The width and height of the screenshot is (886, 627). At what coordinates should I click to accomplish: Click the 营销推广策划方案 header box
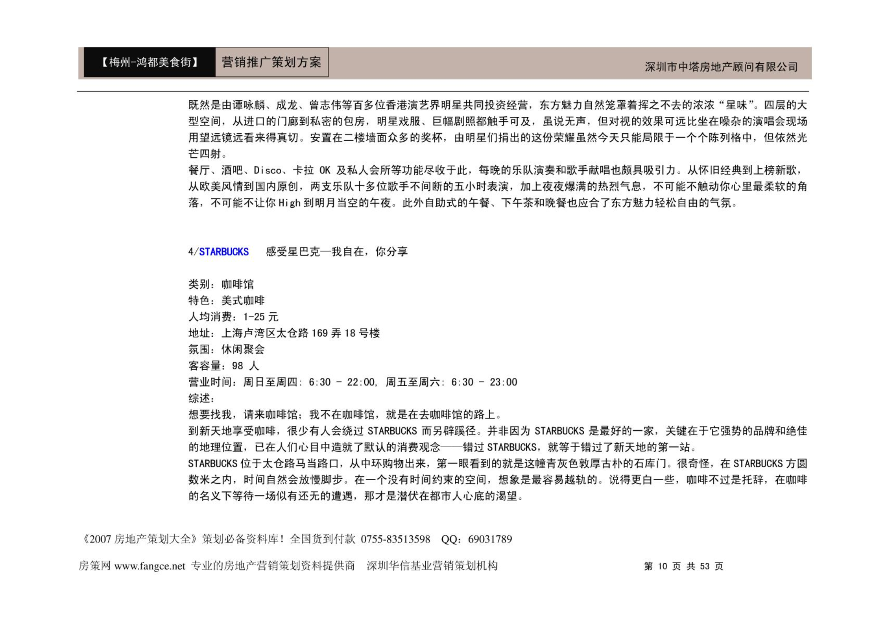coord(271,62)
